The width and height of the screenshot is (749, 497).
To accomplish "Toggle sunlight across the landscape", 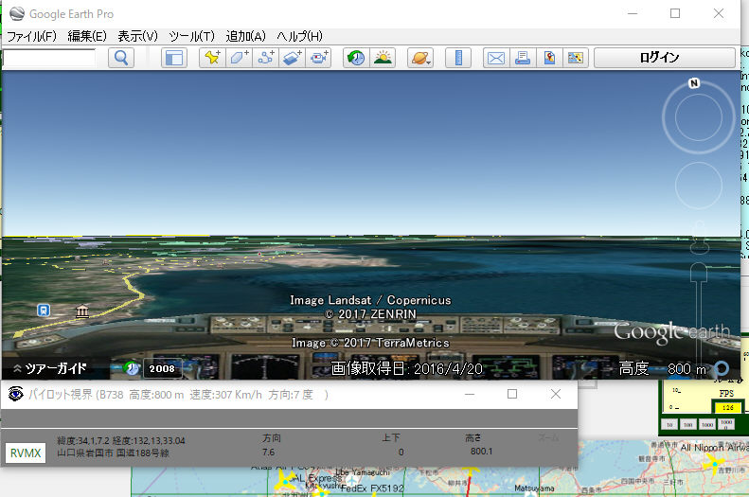I will point(383,58).
